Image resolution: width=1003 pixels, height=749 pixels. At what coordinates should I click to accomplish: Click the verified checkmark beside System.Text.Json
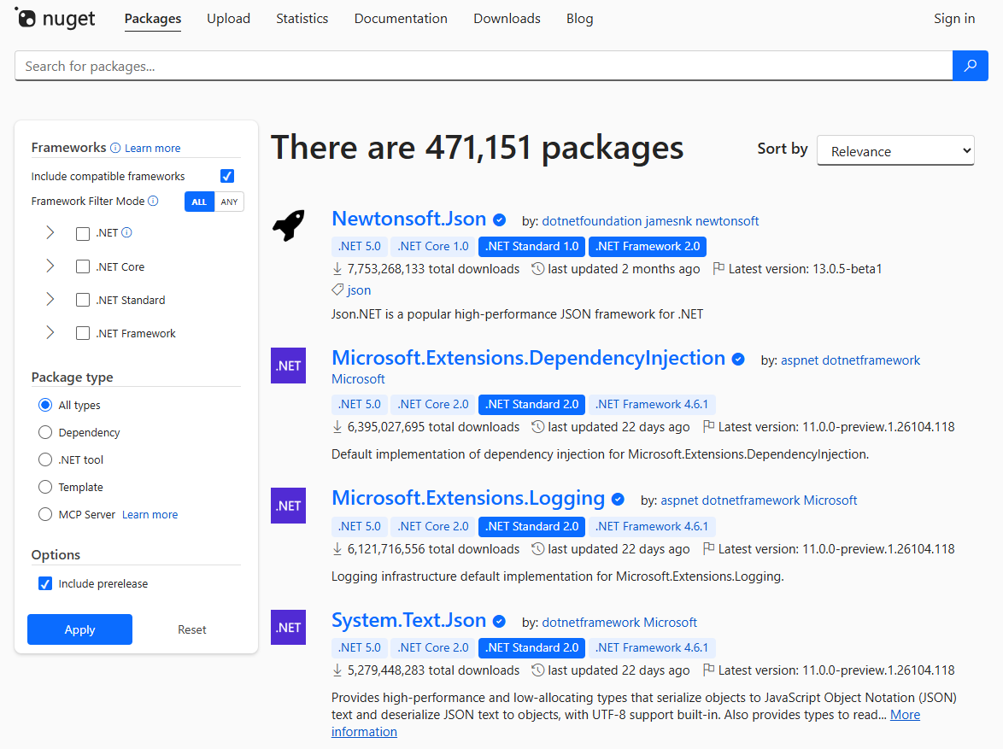[x=500, y=621]
